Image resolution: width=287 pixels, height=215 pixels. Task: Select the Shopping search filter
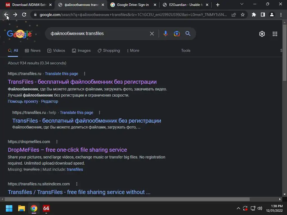tap(109, 51)
